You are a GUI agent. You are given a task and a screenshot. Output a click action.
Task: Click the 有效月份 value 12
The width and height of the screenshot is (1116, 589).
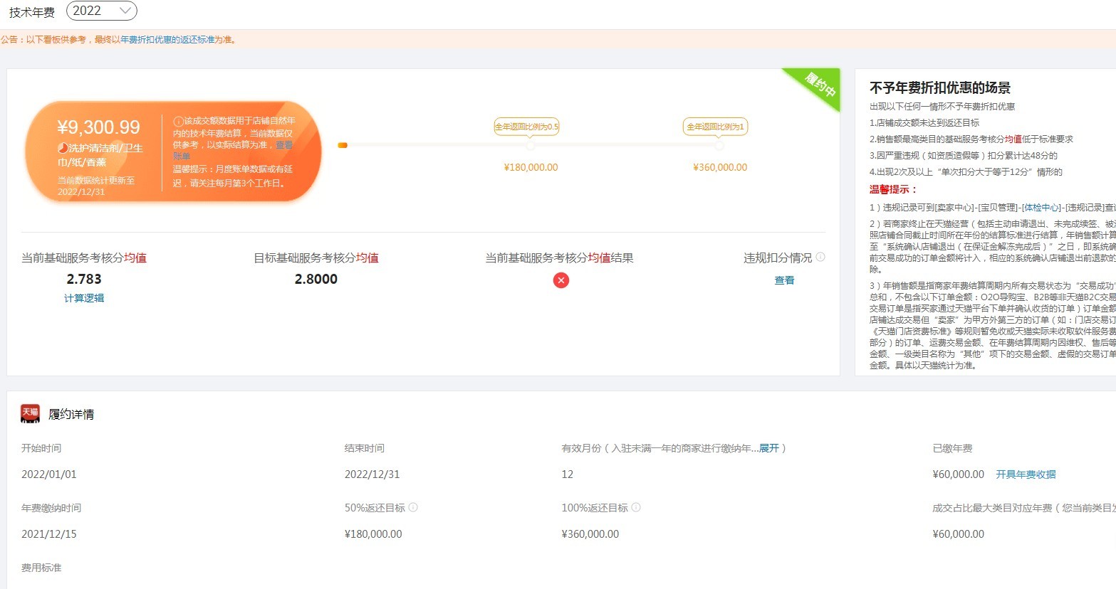pos(568,474)
